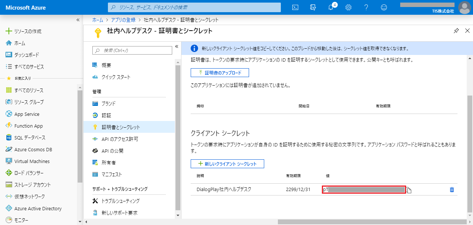Click the ホーム breadcrumb link
Image resolution: width=473 pixels, height=225 pixels.
98,20
